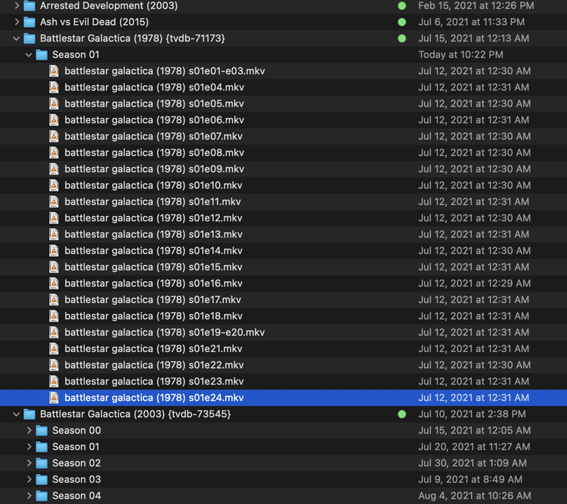Image resolution: width=567 pixels, height=504 pixels.
Task: Click the date Jul 30, 2021 at 1:09 AM
Action: pos(472,462)
